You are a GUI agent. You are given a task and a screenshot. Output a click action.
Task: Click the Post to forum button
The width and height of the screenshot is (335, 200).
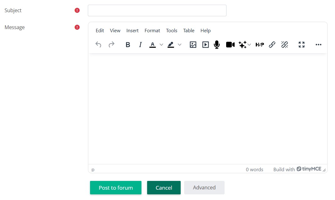click(116, 188)
